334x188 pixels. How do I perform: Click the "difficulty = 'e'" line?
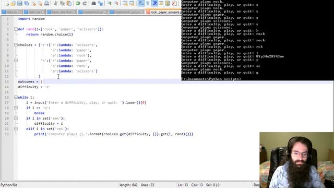[34, 87]
